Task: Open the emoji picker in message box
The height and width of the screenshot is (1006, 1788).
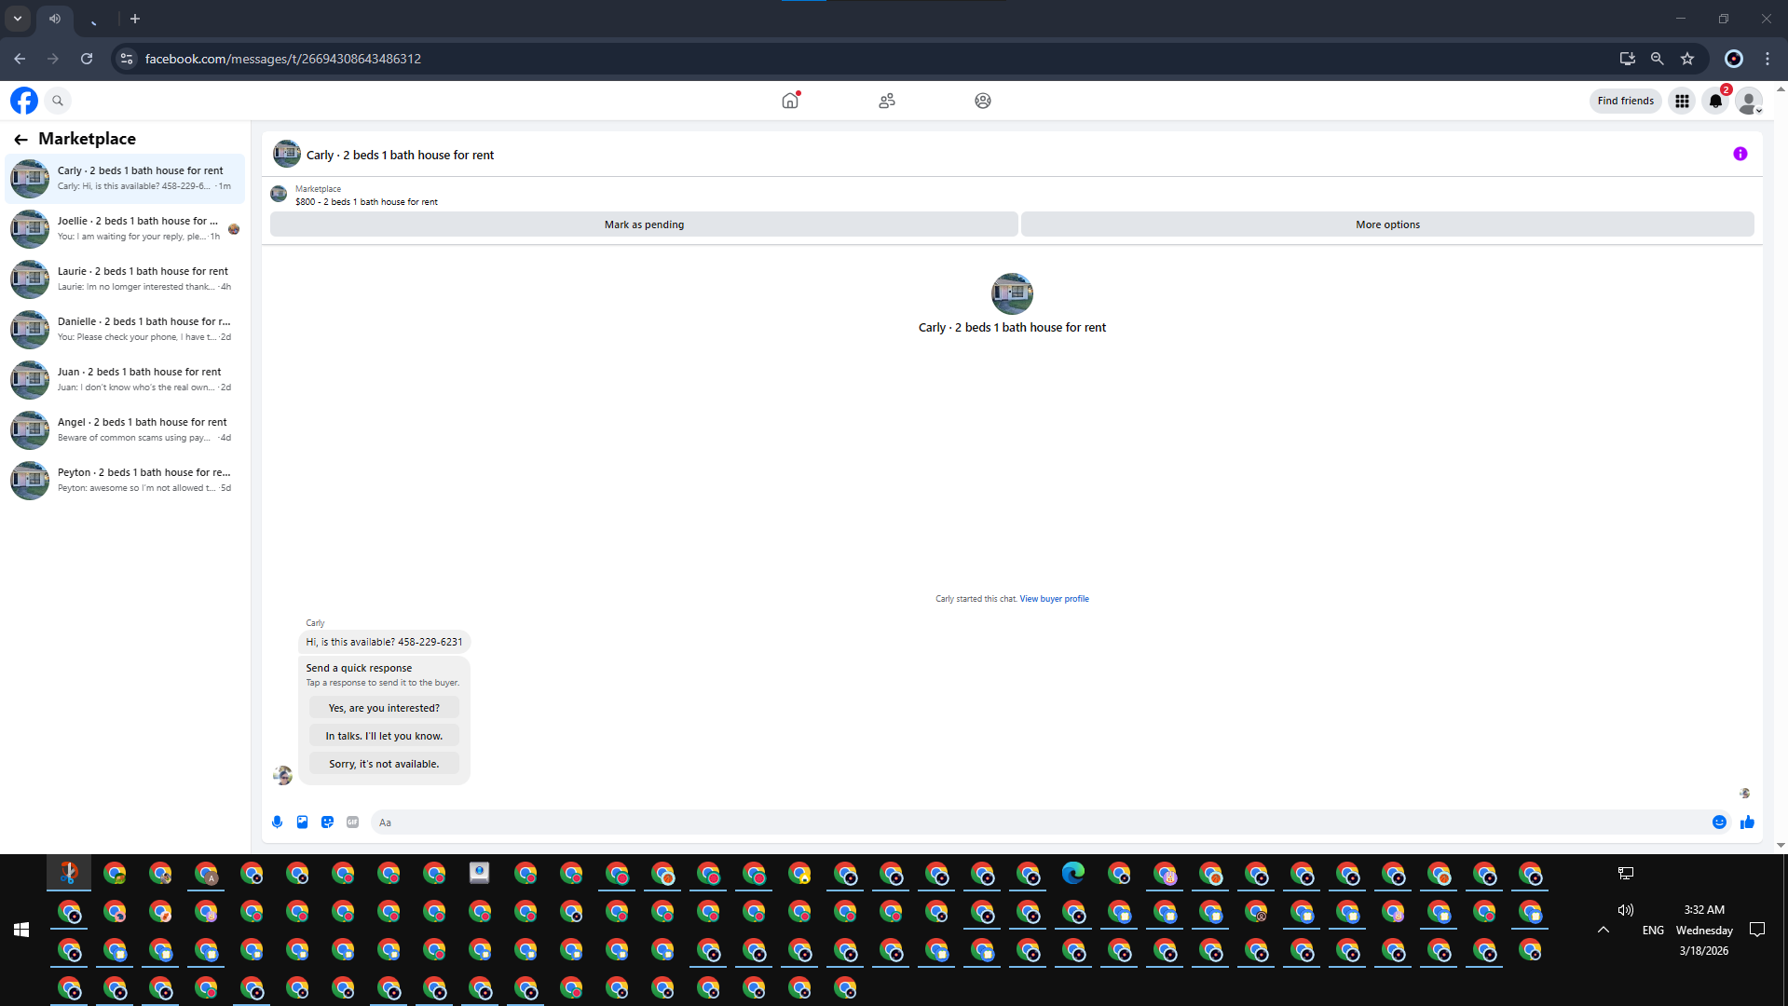Action: [x=1719, y=822]
